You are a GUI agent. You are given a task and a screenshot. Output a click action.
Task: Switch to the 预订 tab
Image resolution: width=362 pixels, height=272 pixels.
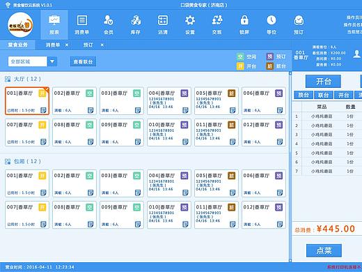click(x=88, y=45)
